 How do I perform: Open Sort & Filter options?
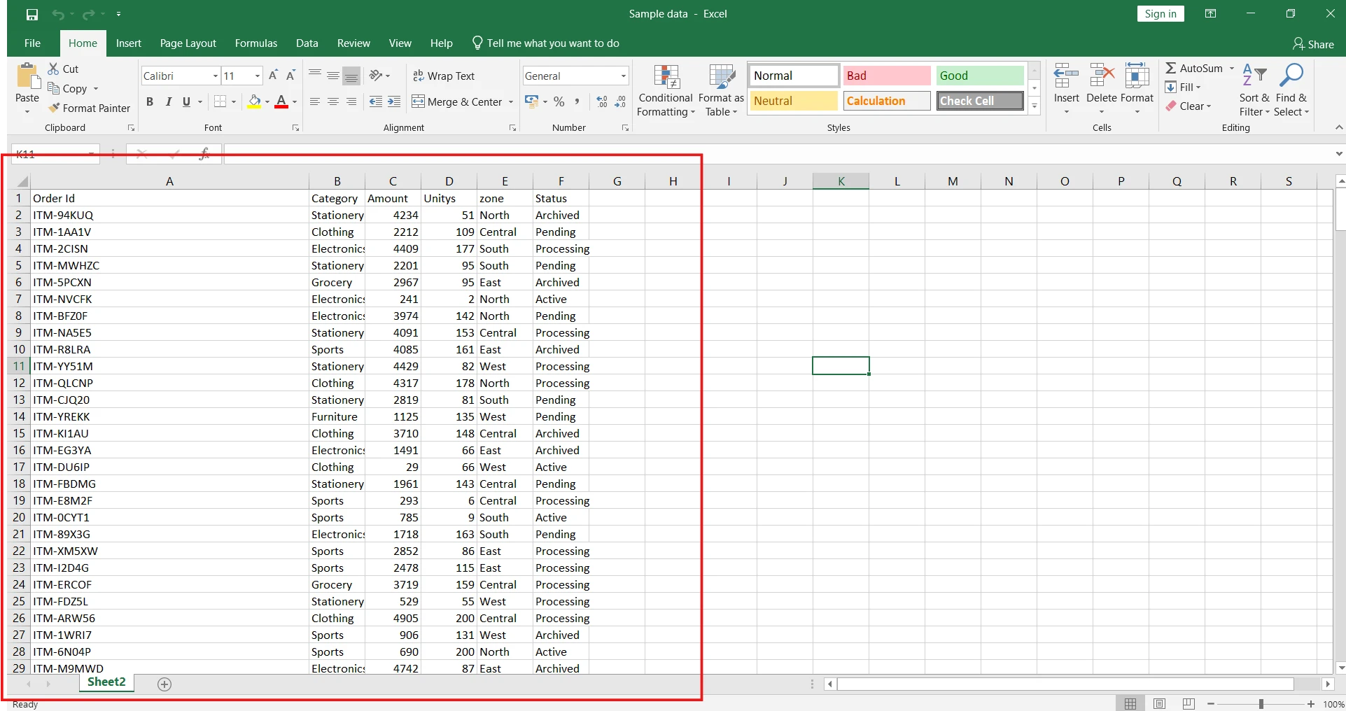1253,90
